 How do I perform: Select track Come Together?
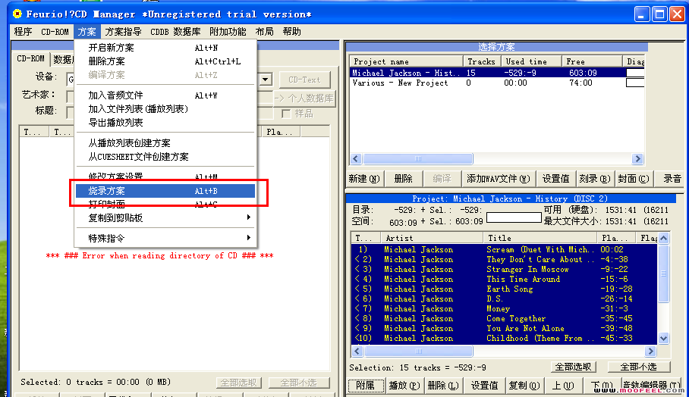click(x=504, y=318)
